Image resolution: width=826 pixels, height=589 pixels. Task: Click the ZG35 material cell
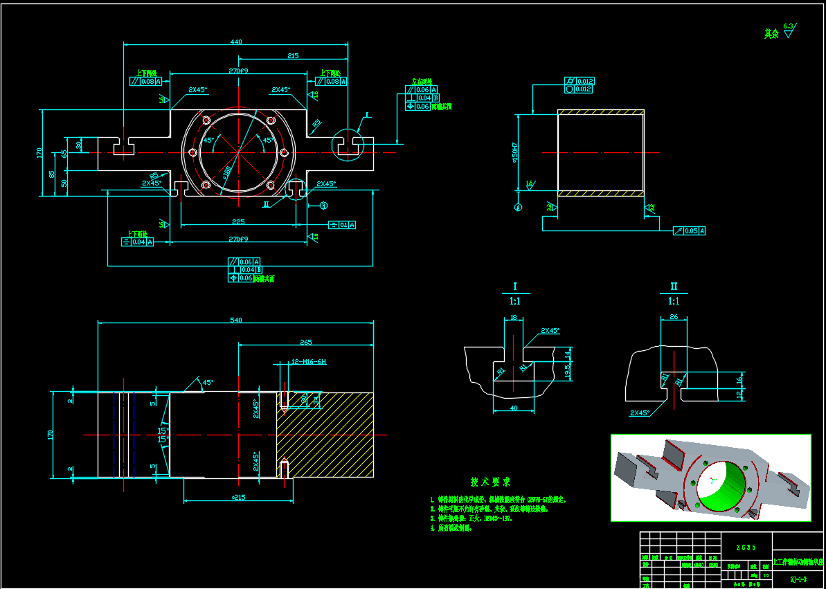746,545
